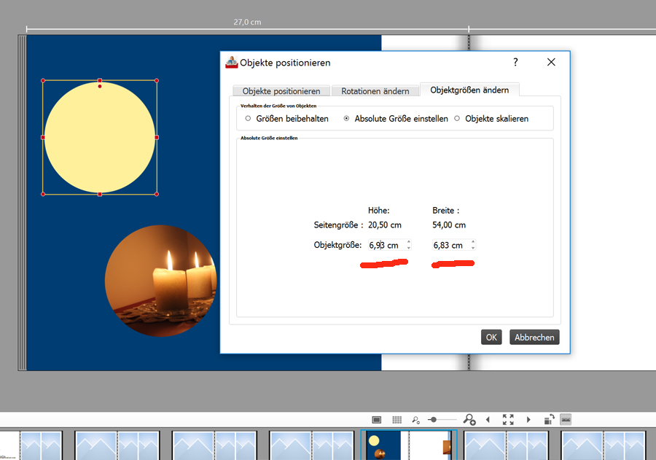Select the 'Größen beibehalten' radio button
This screenshot has height=460, width=656.
pyautogui.click(x=248, y=118)
